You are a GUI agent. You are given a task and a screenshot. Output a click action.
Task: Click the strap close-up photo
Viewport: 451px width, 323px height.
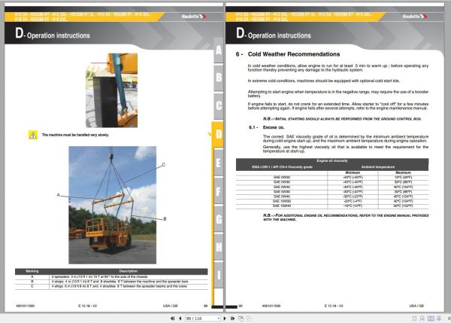[111, 90]
